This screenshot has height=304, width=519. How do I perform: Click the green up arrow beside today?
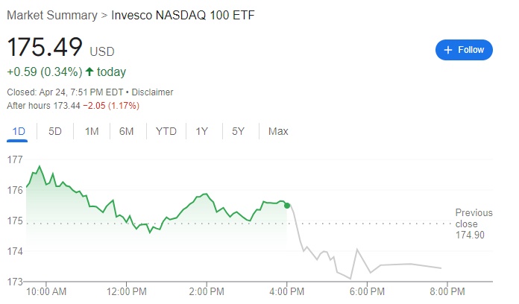tap(89, 72)
